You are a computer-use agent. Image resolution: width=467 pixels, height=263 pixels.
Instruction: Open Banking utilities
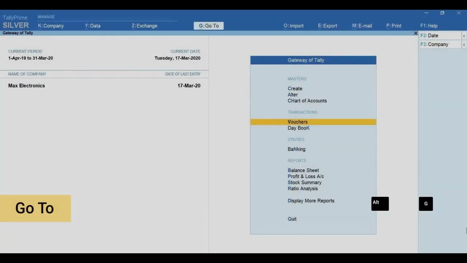pos(296,149)
